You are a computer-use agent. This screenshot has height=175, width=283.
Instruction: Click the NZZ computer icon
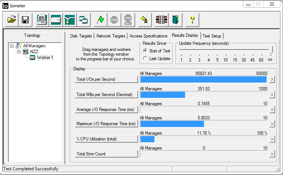point(25,52)
